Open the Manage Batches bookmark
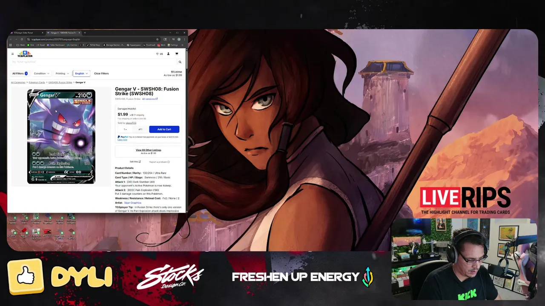Viewport: 545px width, 306px height. coord(114,45)
